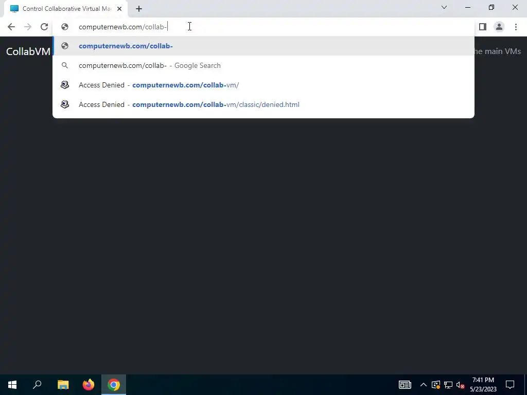Open the Windows Start menu
The width and height of the screenshot is (527, 395).
pos(12,385)
